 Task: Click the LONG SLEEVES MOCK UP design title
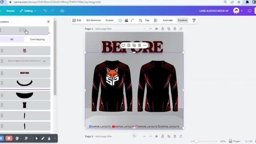pyautogui.click(x=214, y=11)
